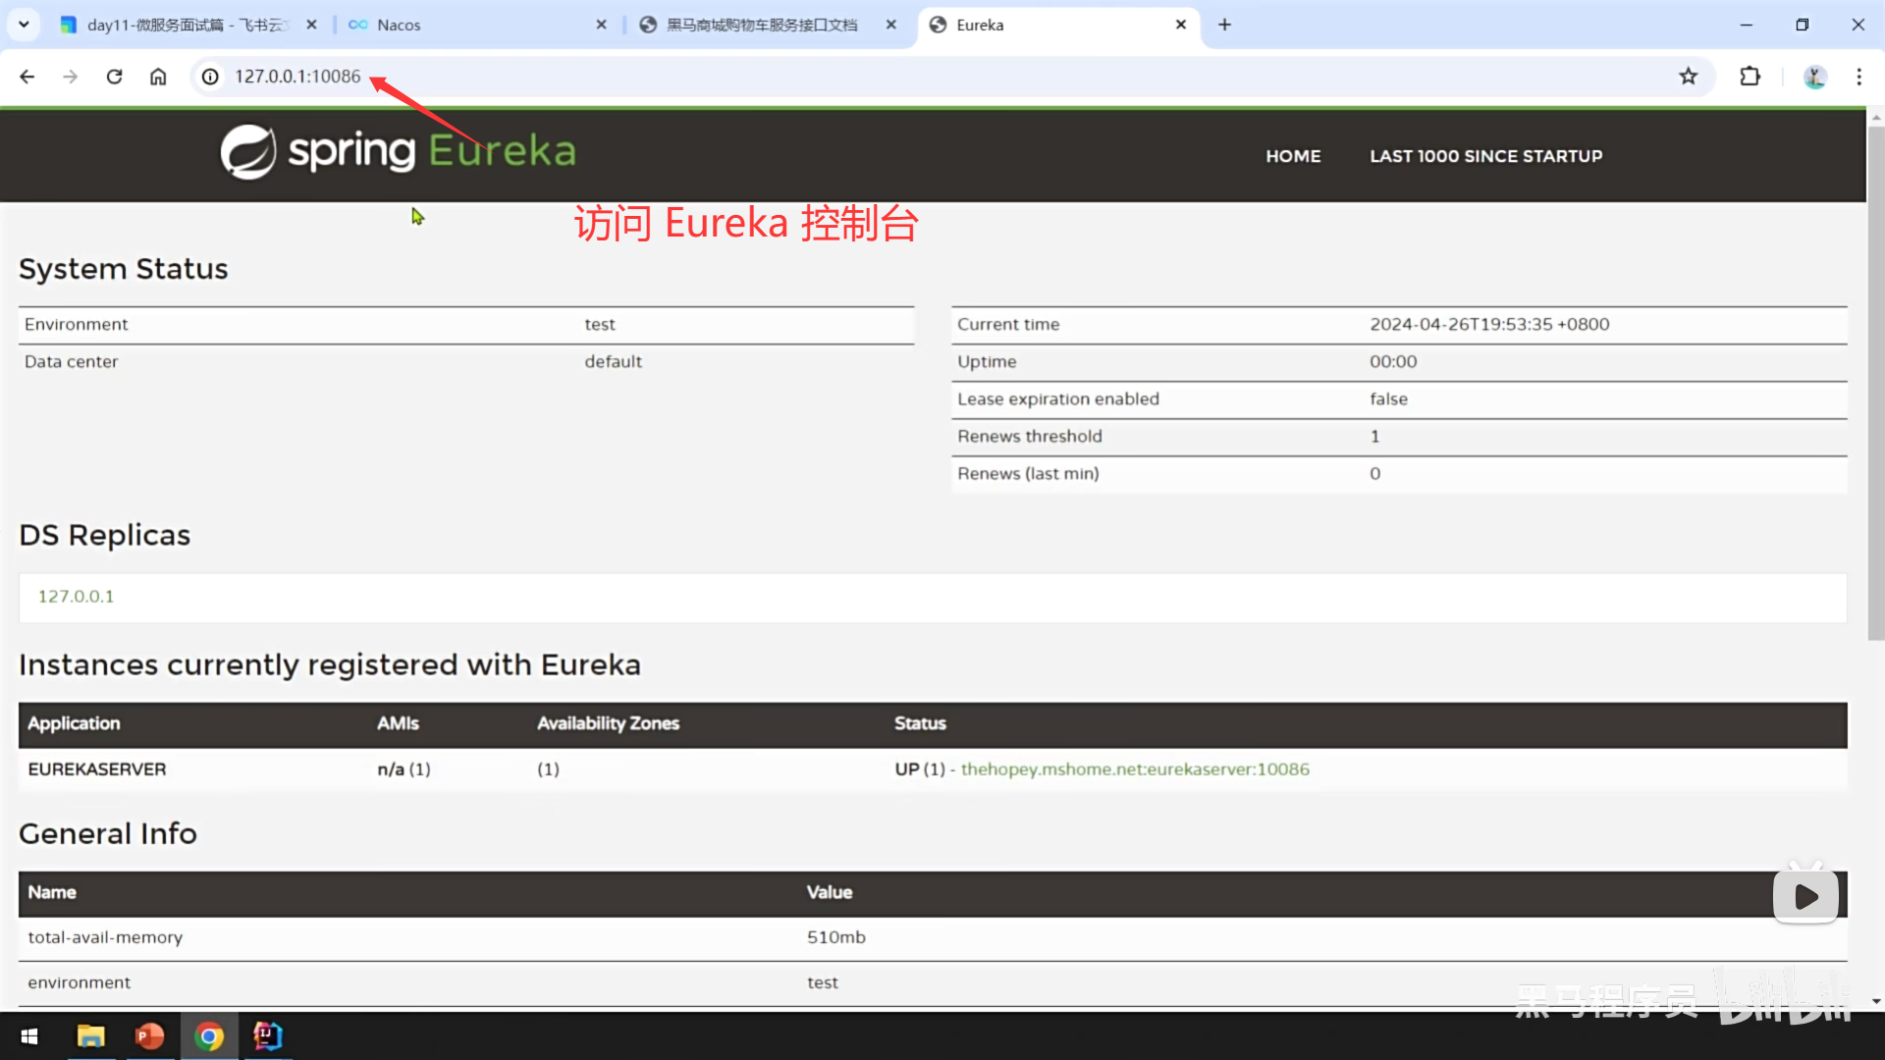Open PowerPoint from the taskbar

(149, 1036)
